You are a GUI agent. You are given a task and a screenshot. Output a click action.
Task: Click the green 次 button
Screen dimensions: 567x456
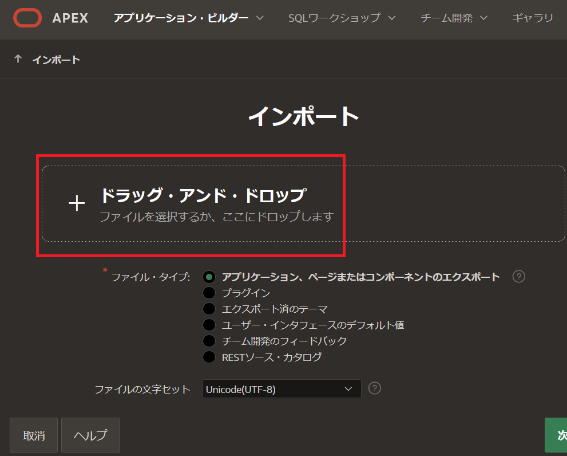point(556,435)
